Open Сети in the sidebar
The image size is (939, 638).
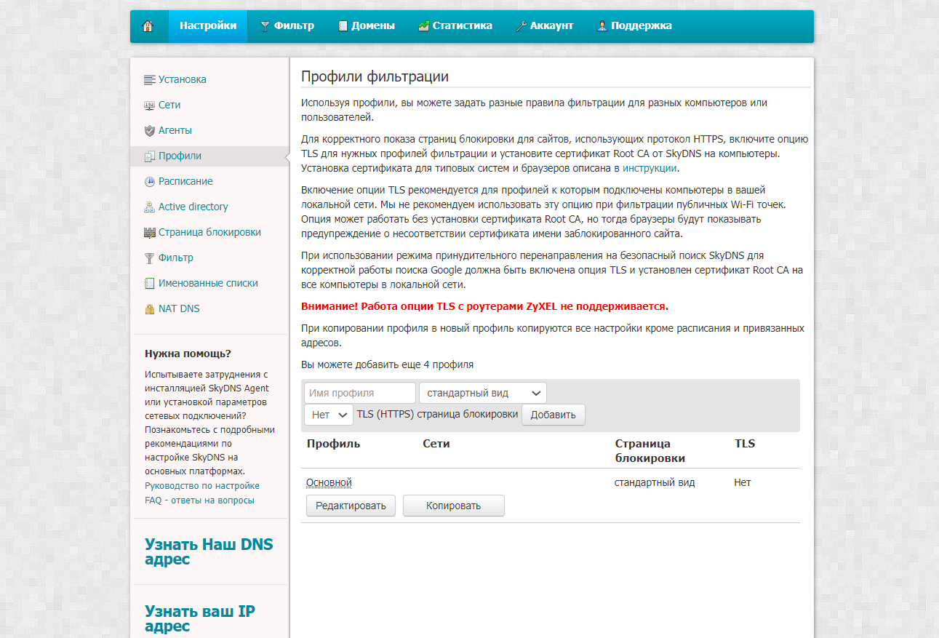(169, 105)
